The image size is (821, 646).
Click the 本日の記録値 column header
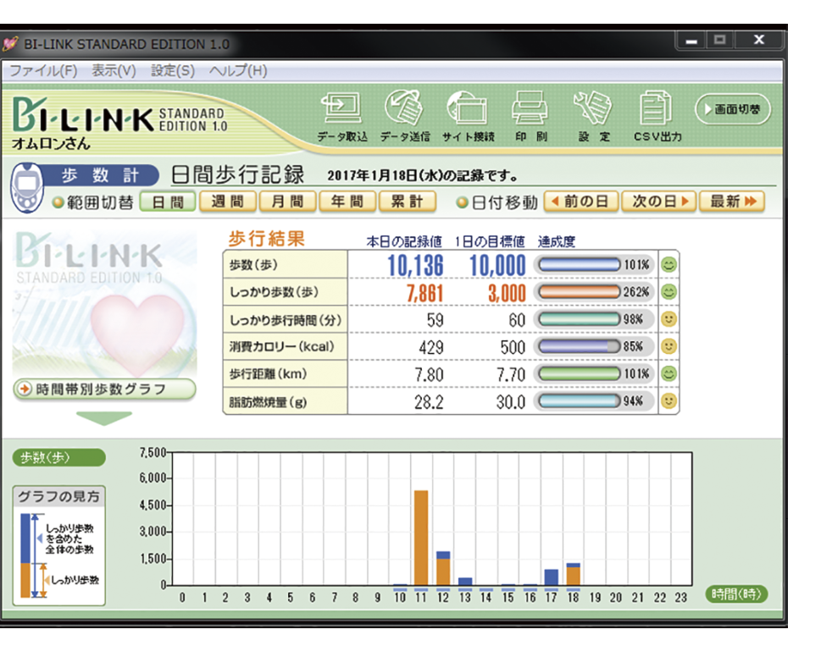[x=403, y=241]
